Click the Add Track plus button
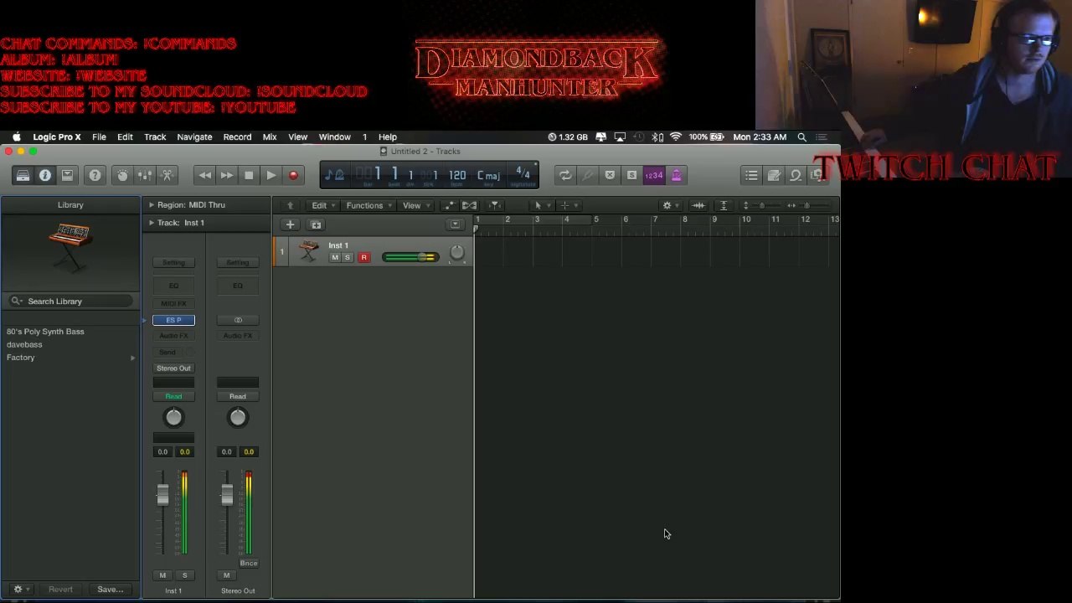The image size is (1072, 603). click(290, 224)
